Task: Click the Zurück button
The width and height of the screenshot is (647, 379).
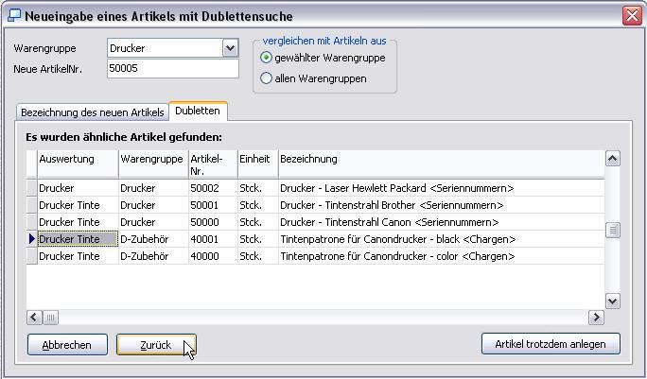Action: pos(156,345)
